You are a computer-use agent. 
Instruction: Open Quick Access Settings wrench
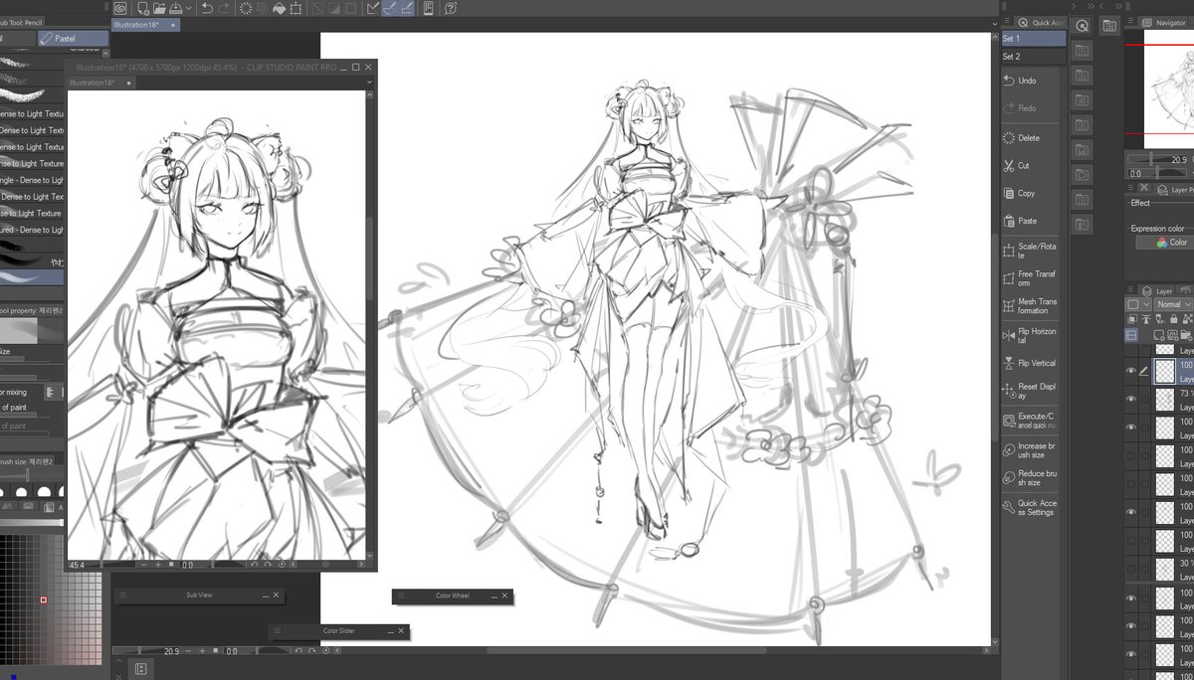coord(1031,507)
